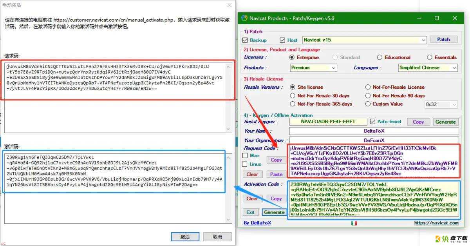Expand the Products dropdown showing Premium
Viewport: 470px width, 246px height.
pos(313,67)
